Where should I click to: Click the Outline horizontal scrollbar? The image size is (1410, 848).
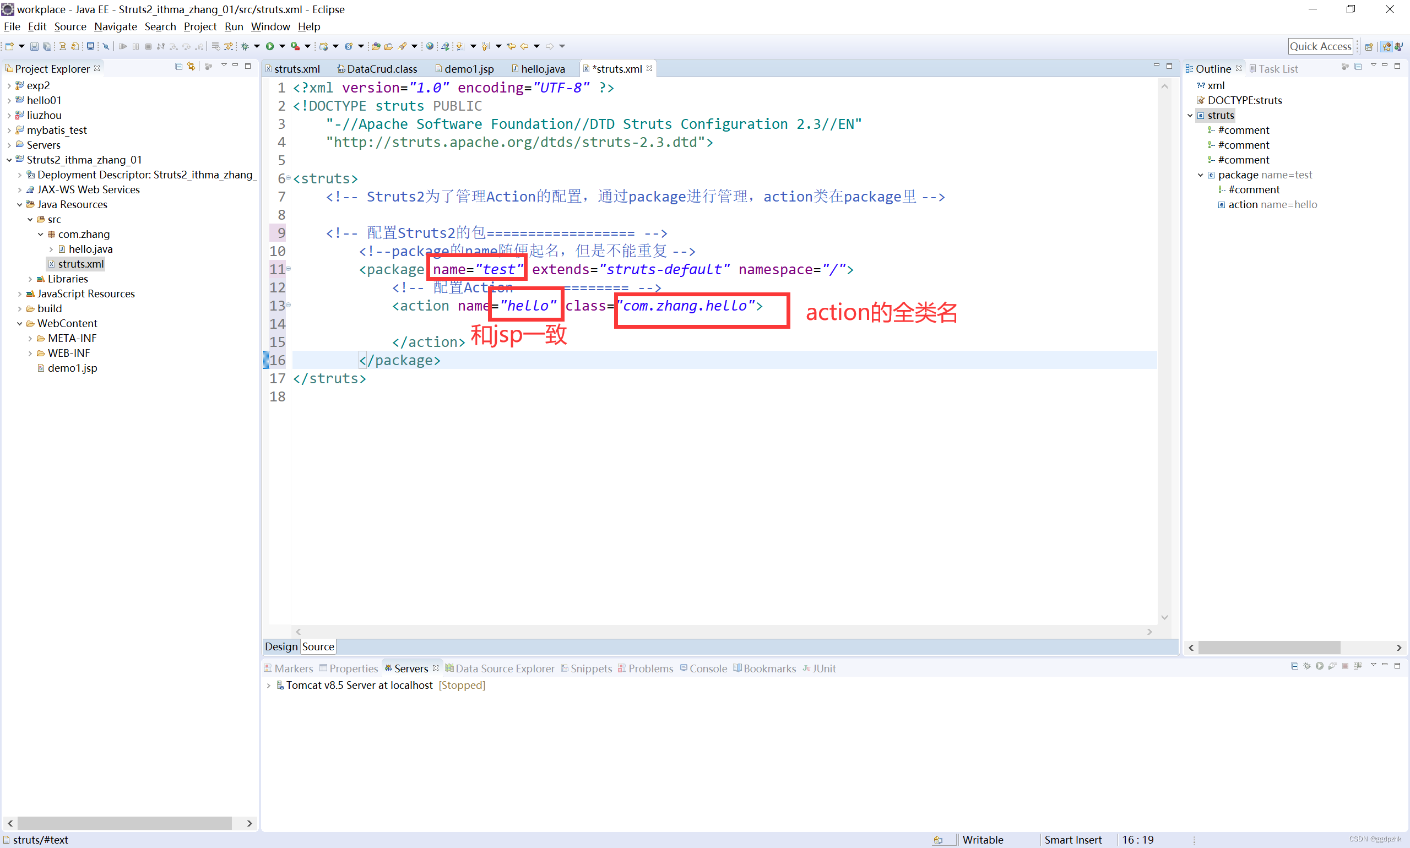[1269, 648]
